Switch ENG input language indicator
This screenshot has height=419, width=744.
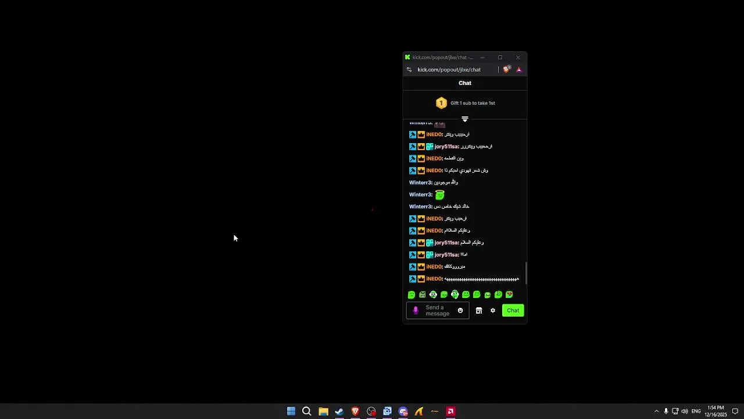pyautogui.click(x=696, y=411)
